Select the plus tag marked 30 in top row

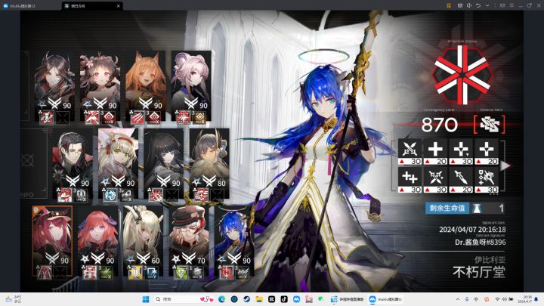click(x=461, y=152)
